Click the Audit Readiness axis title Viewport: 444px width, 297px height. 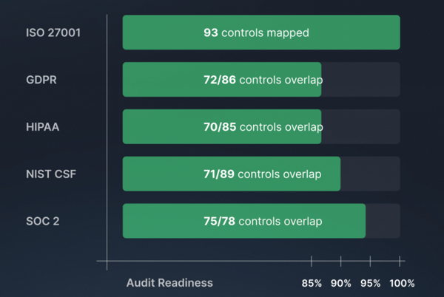tap(169, 283)
